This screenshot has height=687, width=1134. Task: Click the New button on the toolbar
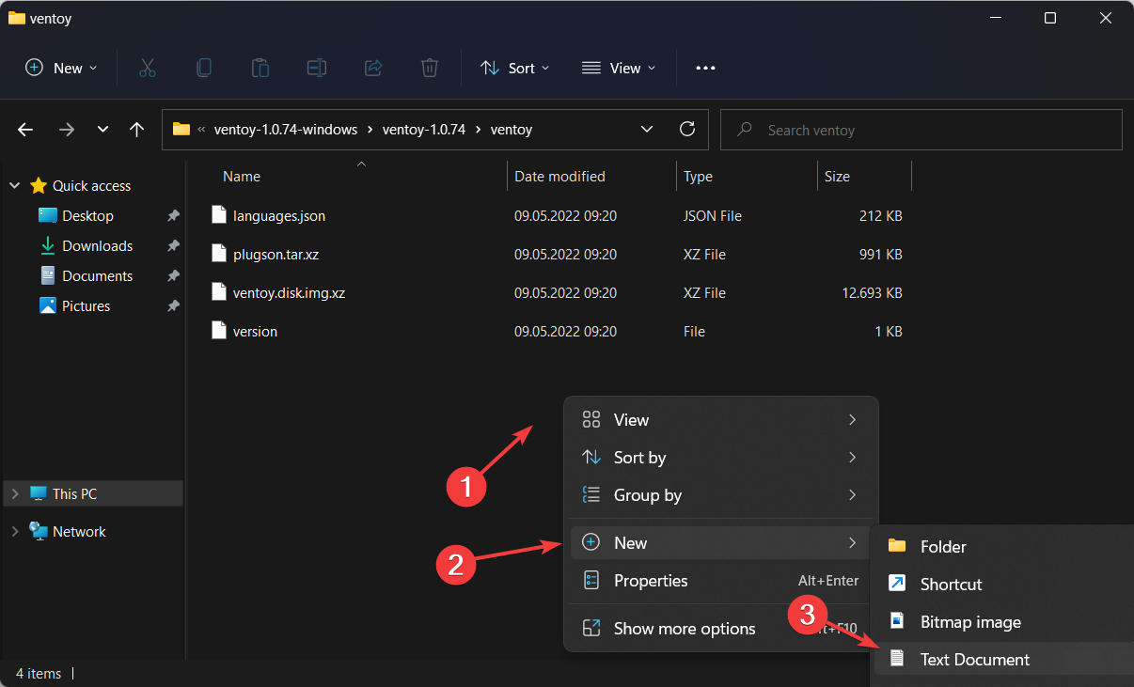point(60,67)
